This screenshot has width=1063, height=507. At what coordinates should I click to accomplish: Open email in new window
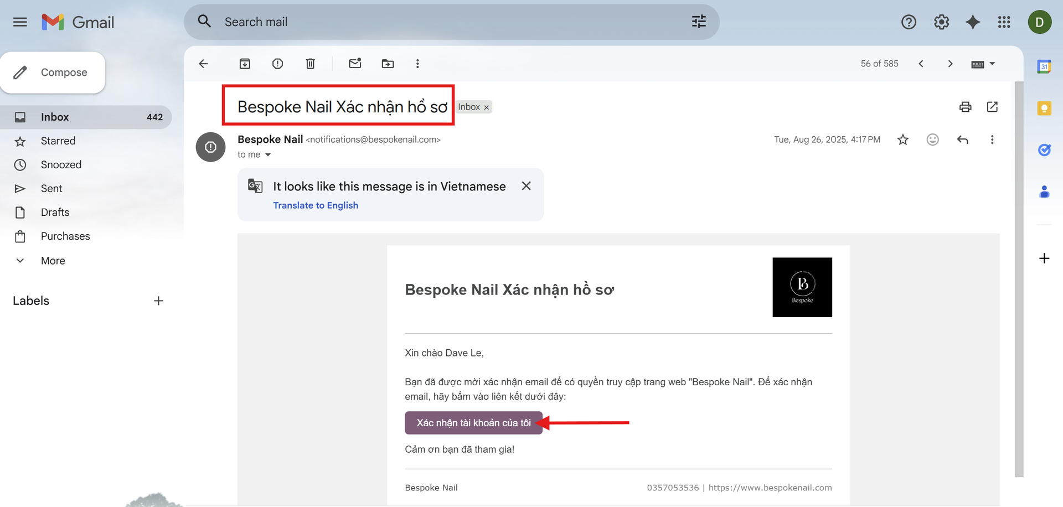pos(992,107)
